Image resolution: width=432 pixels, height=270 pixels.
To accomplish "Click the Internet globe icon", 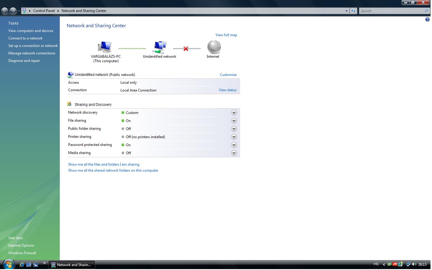I will pyautogui.click(x=214, y=47).
